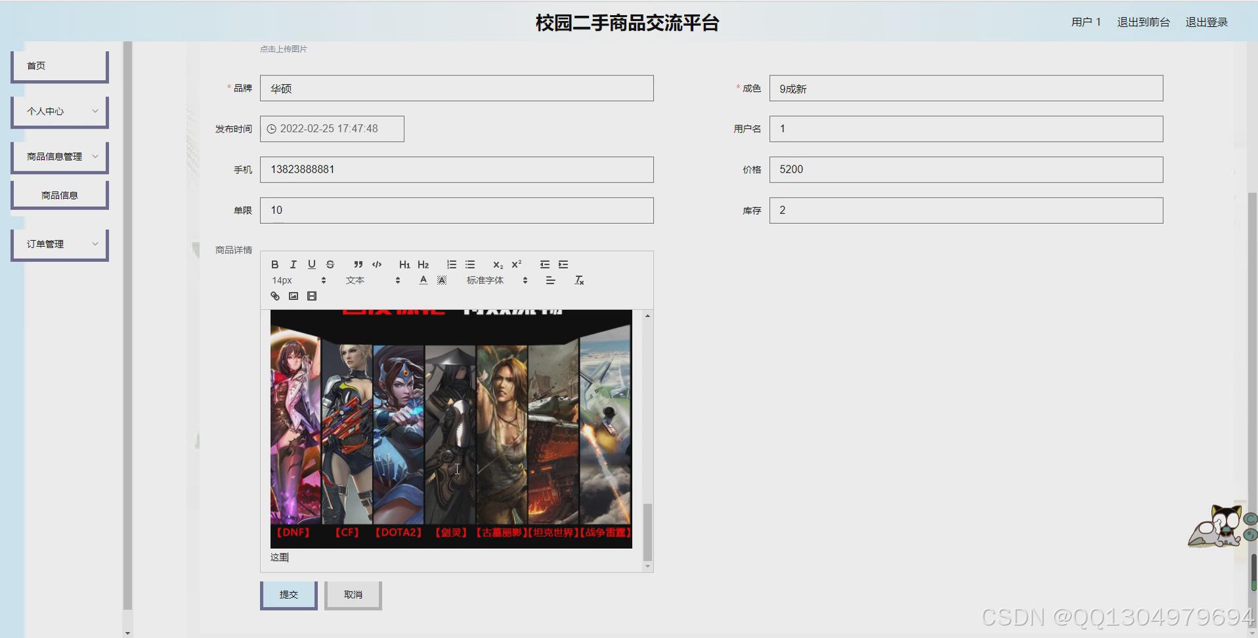1258x638 pixels.
Task: Toggle strikethrough formatting in editor
Action: 330,265
